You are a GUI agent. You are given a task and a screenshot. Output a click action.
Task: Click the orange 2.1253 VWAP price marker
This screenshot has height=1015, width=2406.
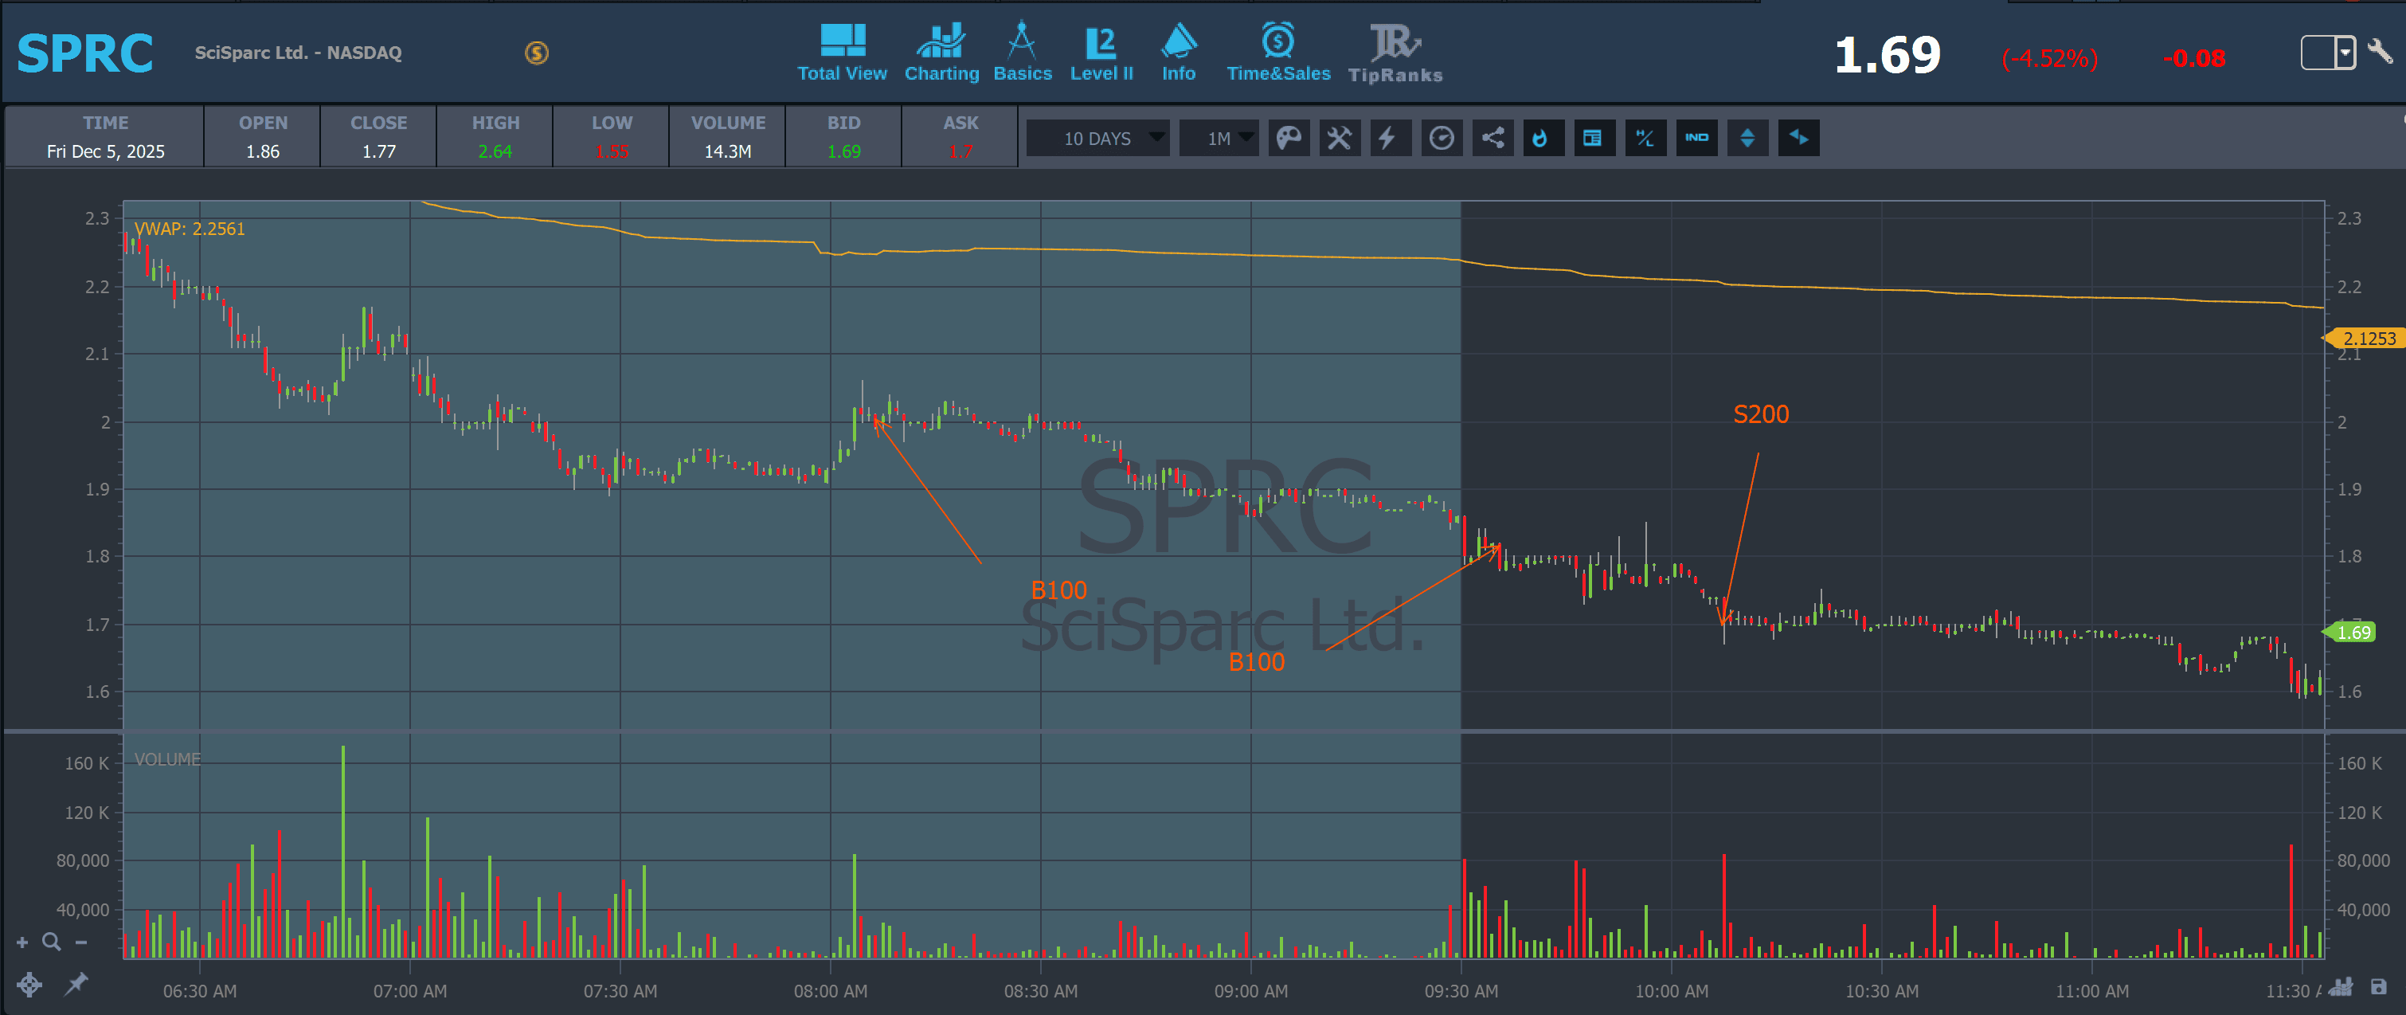point(2368,339)
